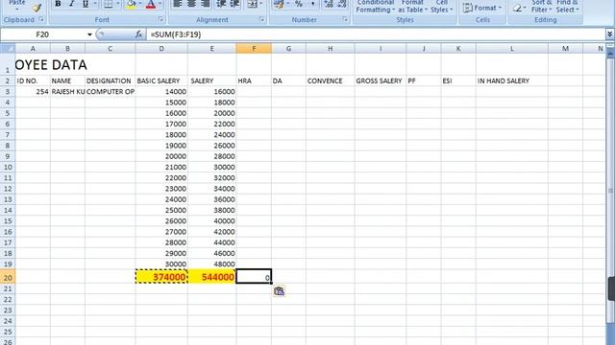The width and height of the screenshot is (615, 345).
Task: Expand the formula bar
Action: coord(609,34)
